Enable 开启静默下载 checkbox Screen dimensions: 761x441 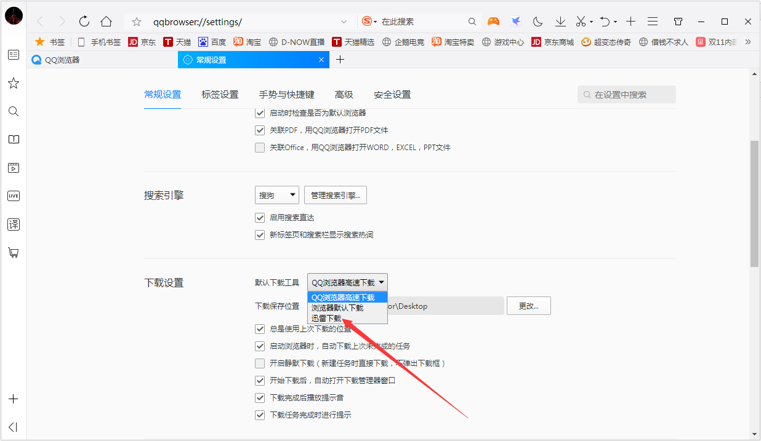260,363
